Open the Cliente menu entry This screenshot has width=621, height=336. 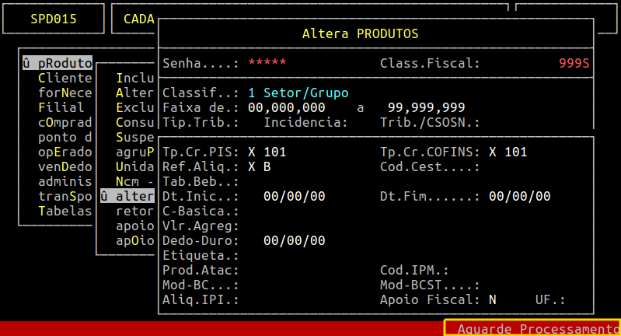(x=65, y=78)
